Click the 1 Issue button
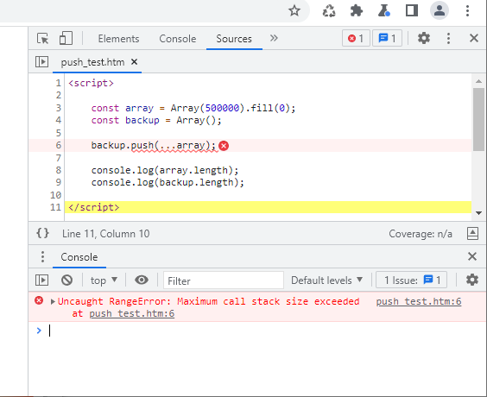The height and width of the screenshot is (397, 487). click(x=412, y=280)
